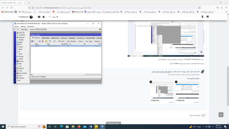Switch to Registration tab
Image resolution: width=229 pixels, height=129 pixels.
pyautogui.click(x=72, y=38)
